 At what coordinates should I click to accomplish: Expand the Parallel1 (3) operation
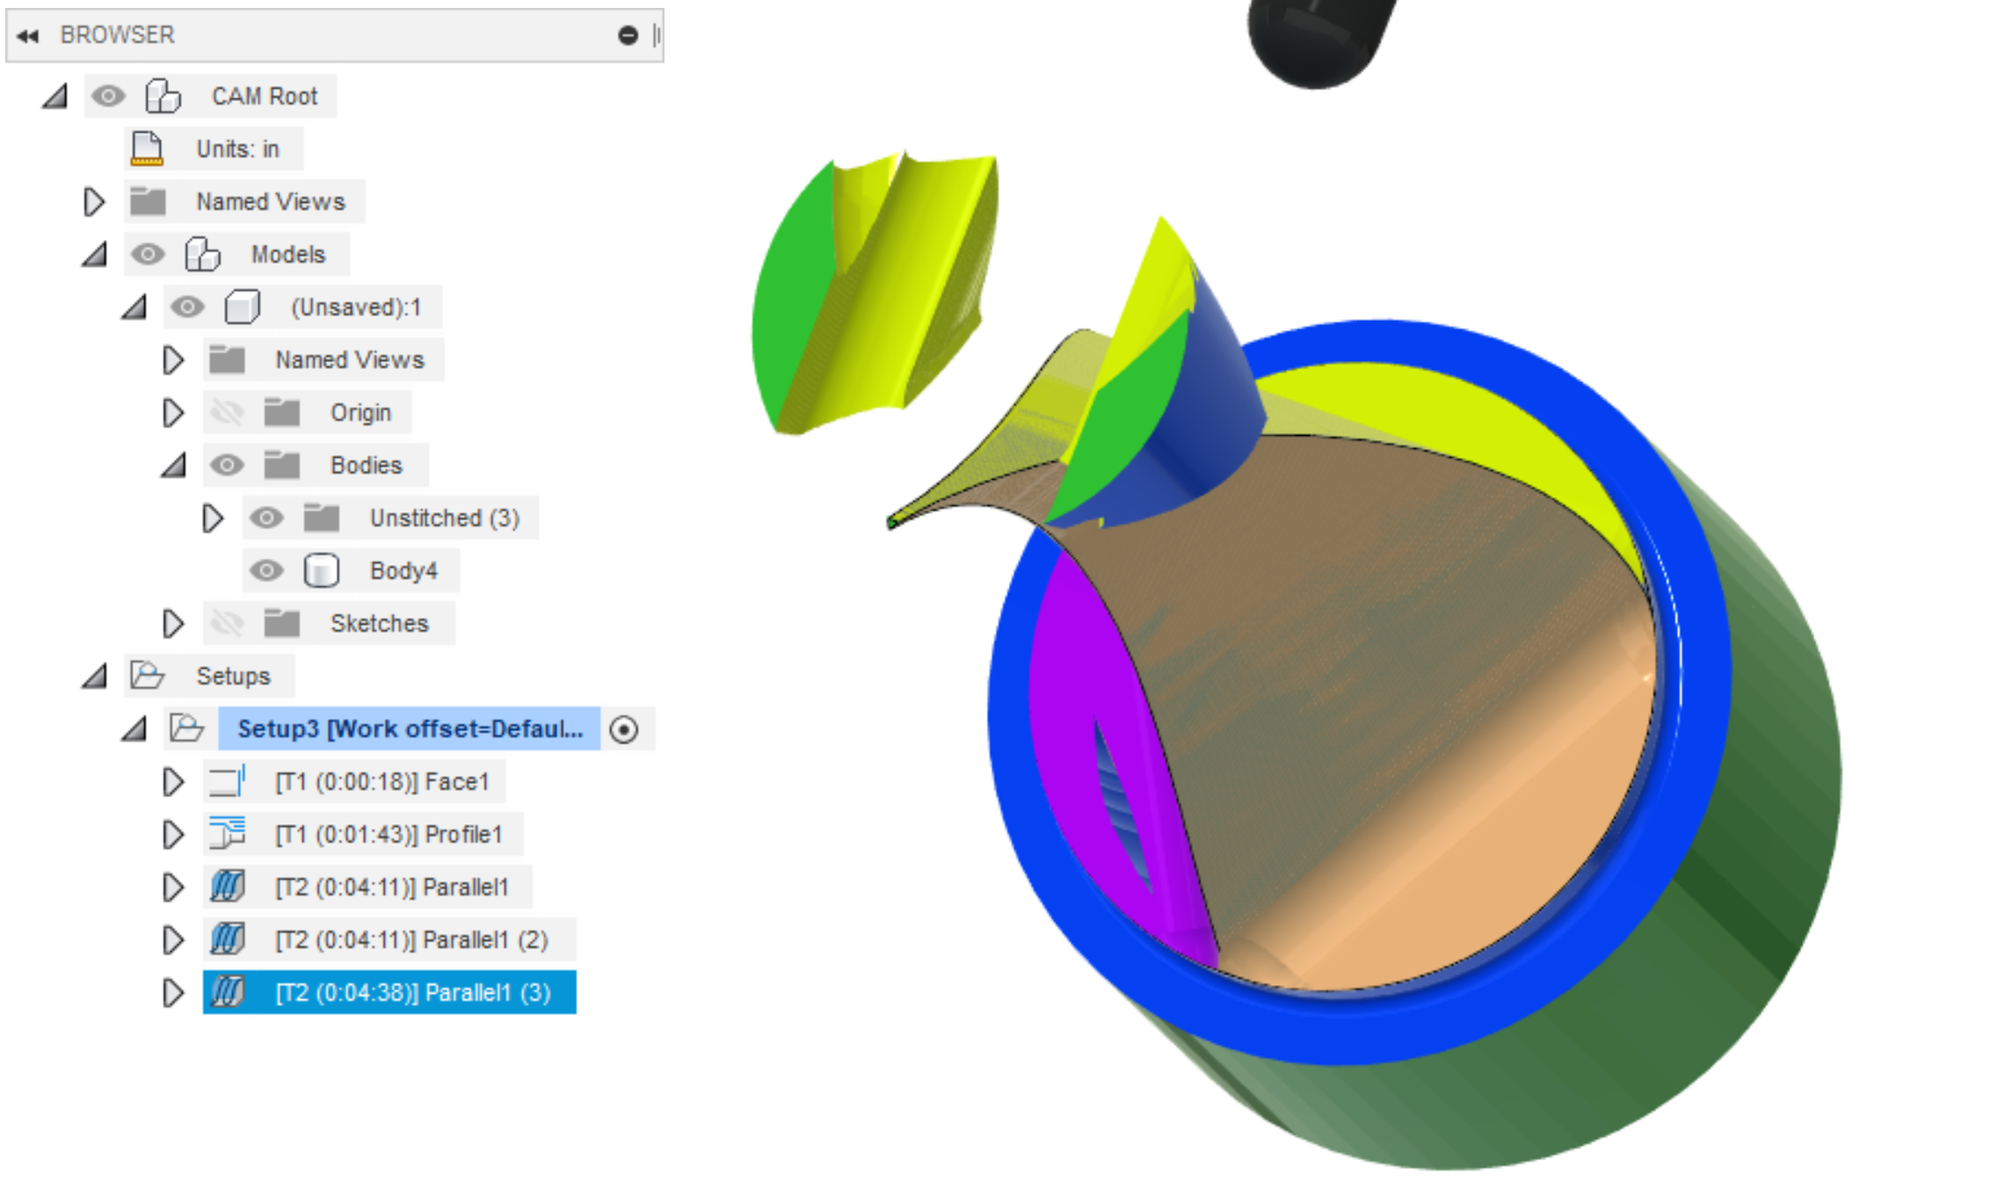(172, 992)
